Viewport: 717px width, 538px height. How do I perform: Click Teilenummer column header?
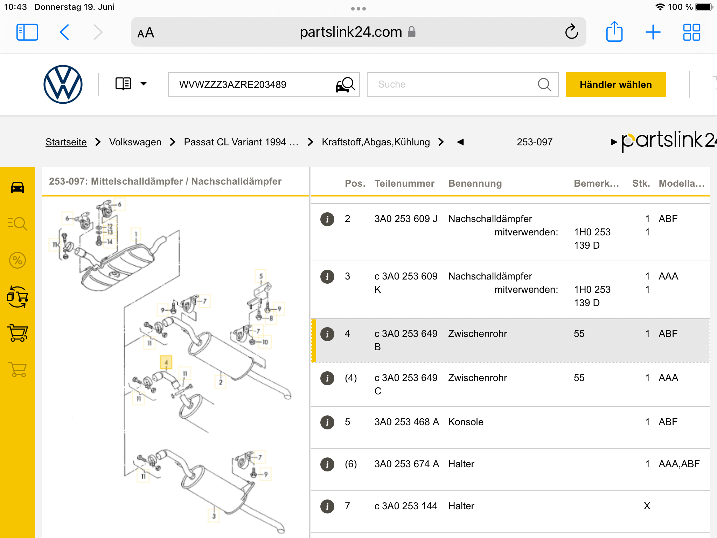click(404, 184)
